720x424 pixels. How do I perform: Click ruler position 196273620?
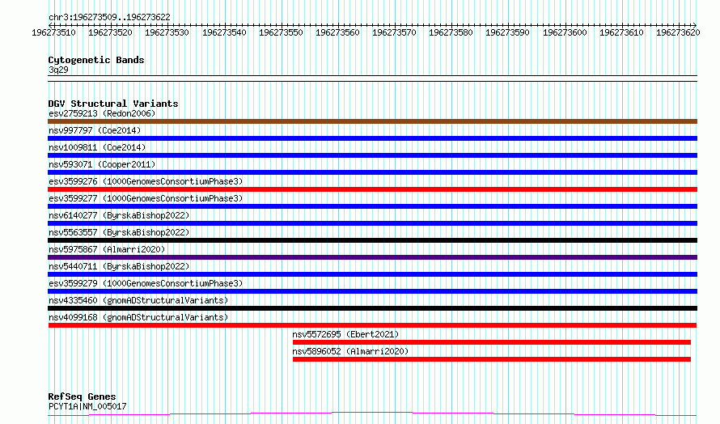(x=678, y=32)
